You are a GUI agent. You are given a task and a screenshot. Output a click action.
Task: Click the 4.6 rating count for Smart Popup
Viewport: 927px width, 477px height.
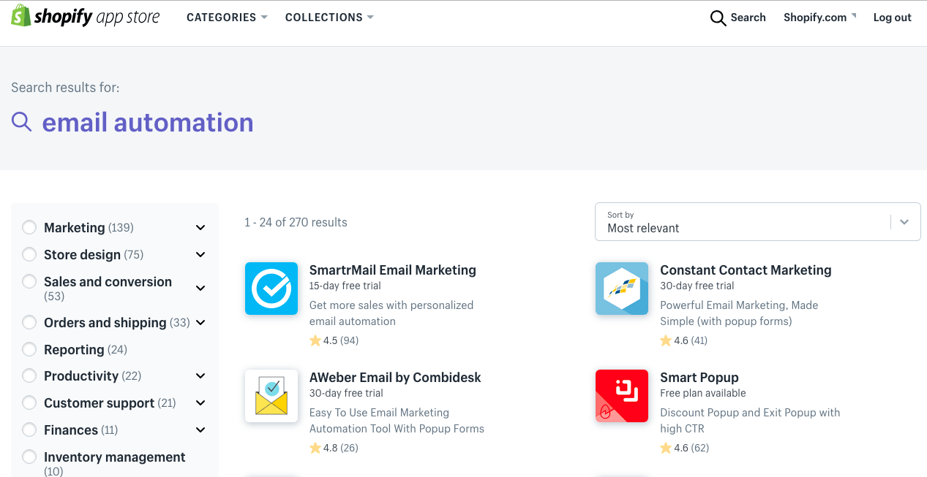691,447
